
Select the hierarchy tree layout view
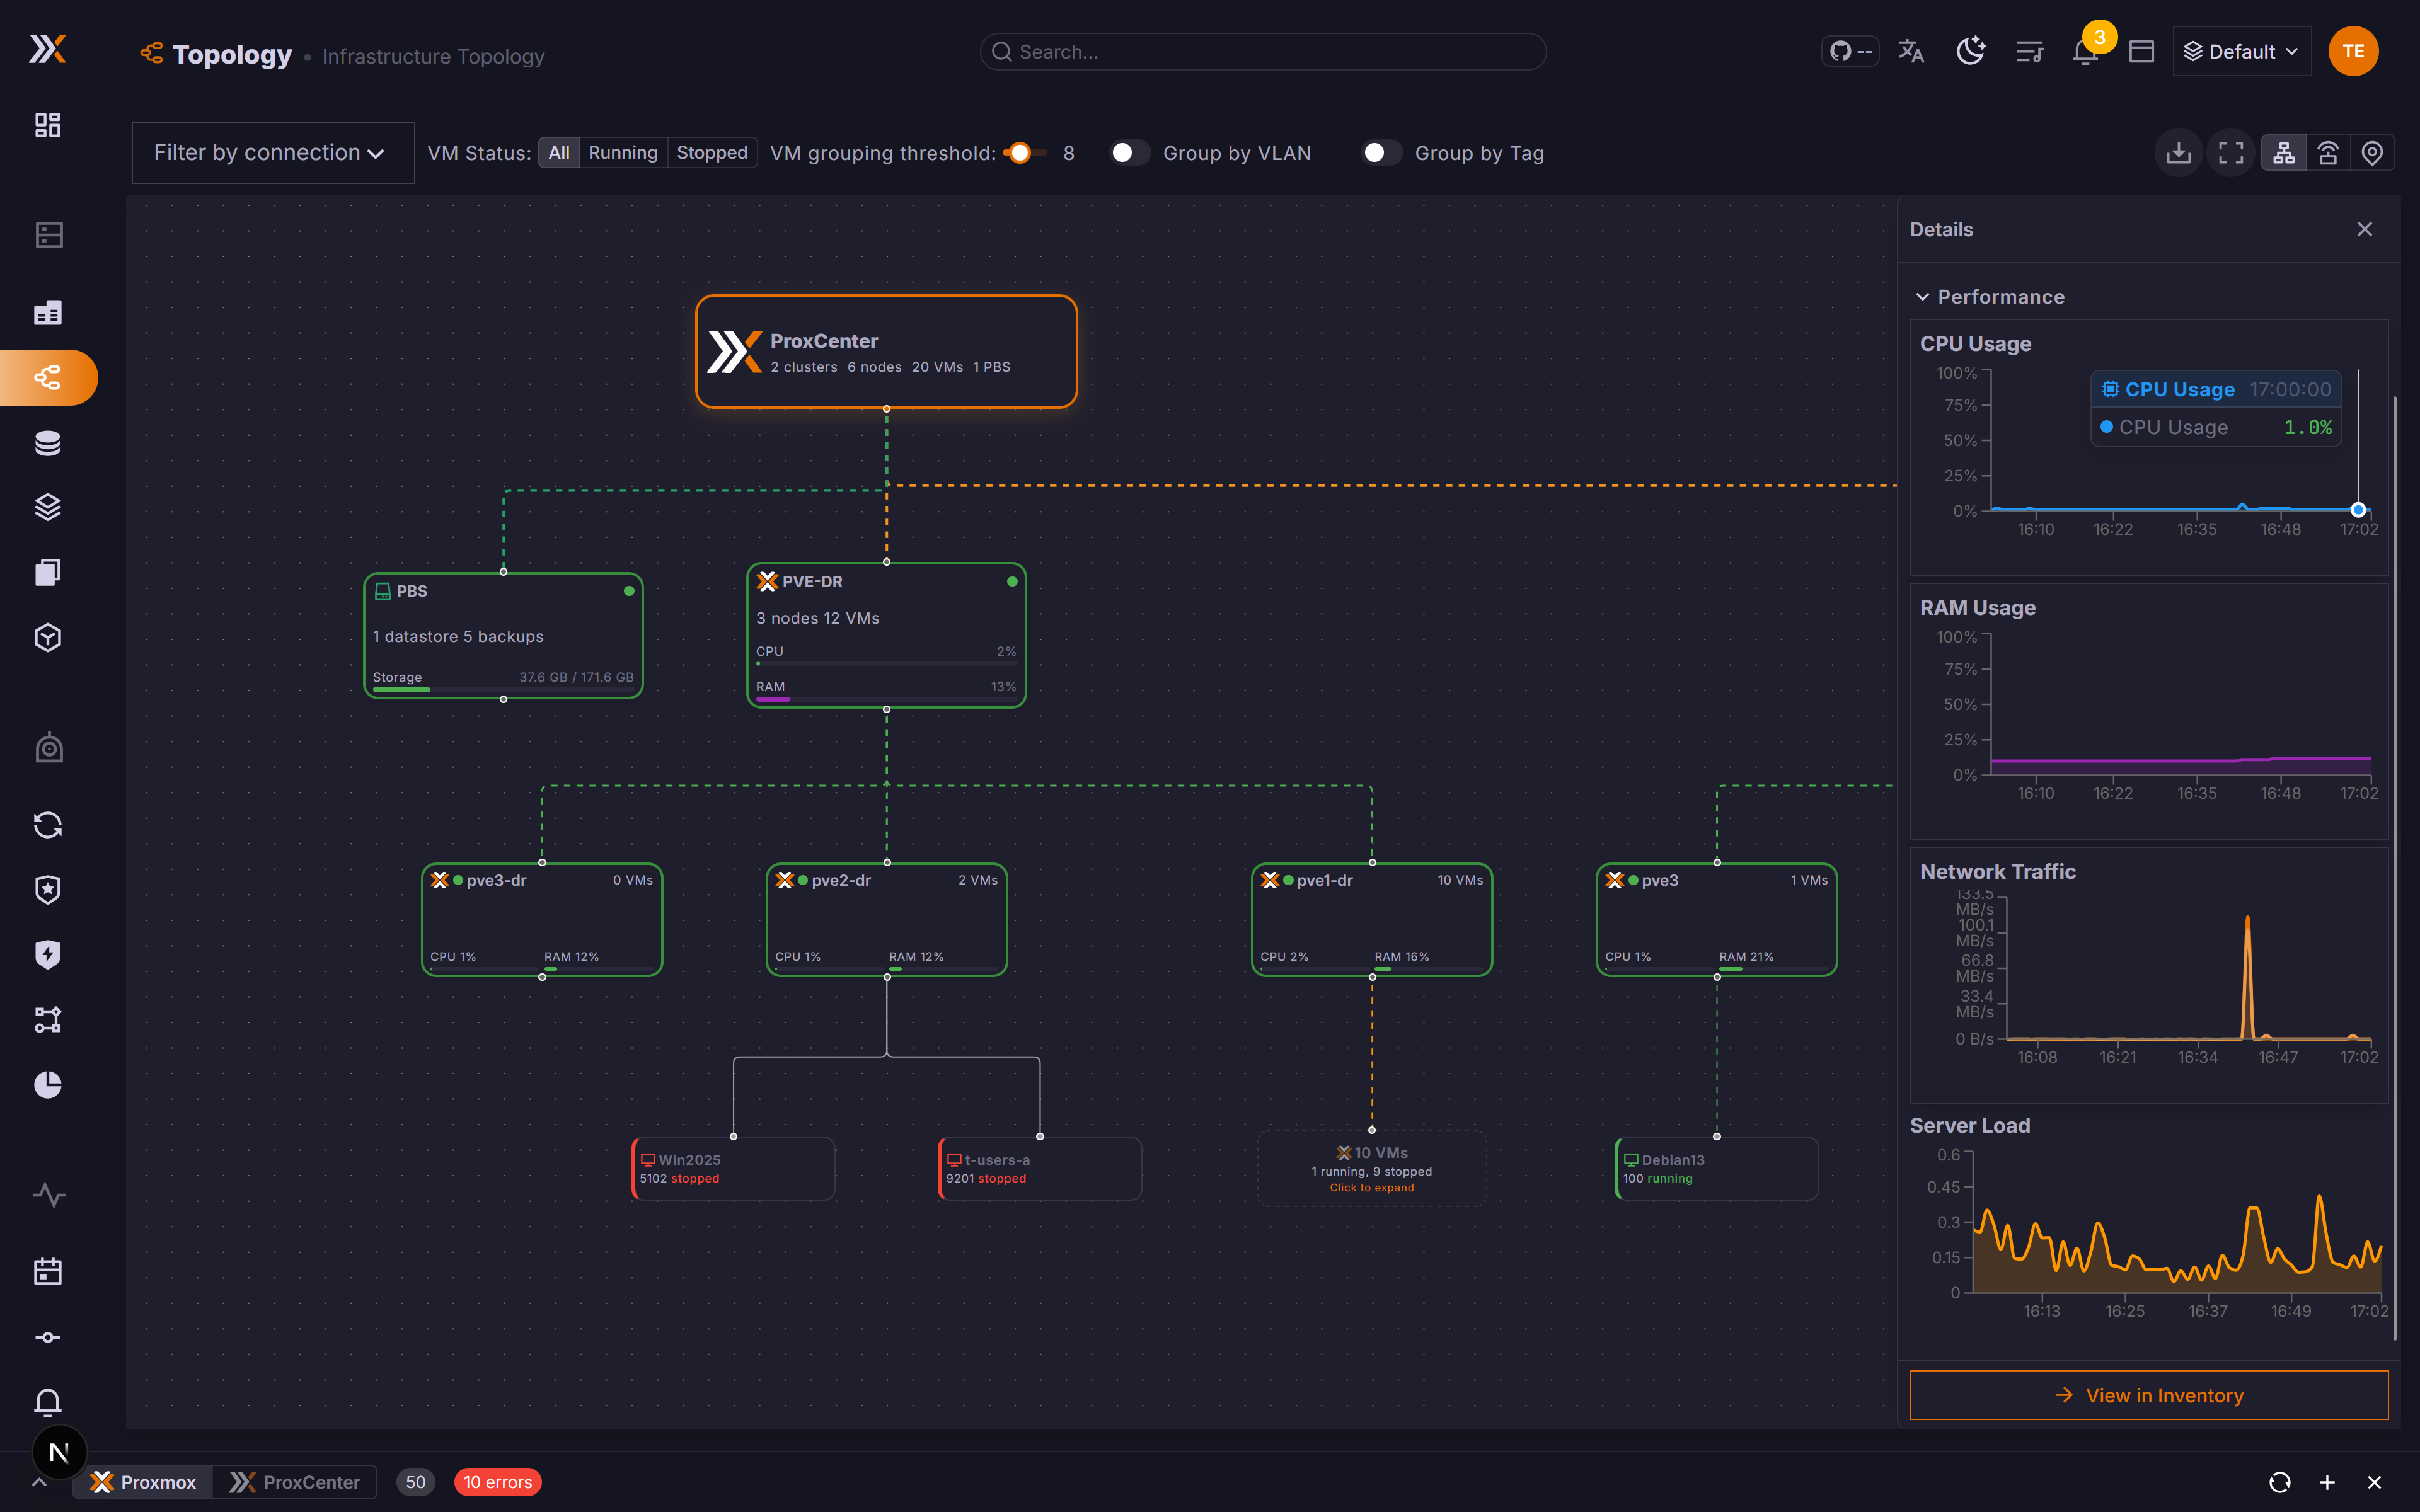tap(2284, 153)
